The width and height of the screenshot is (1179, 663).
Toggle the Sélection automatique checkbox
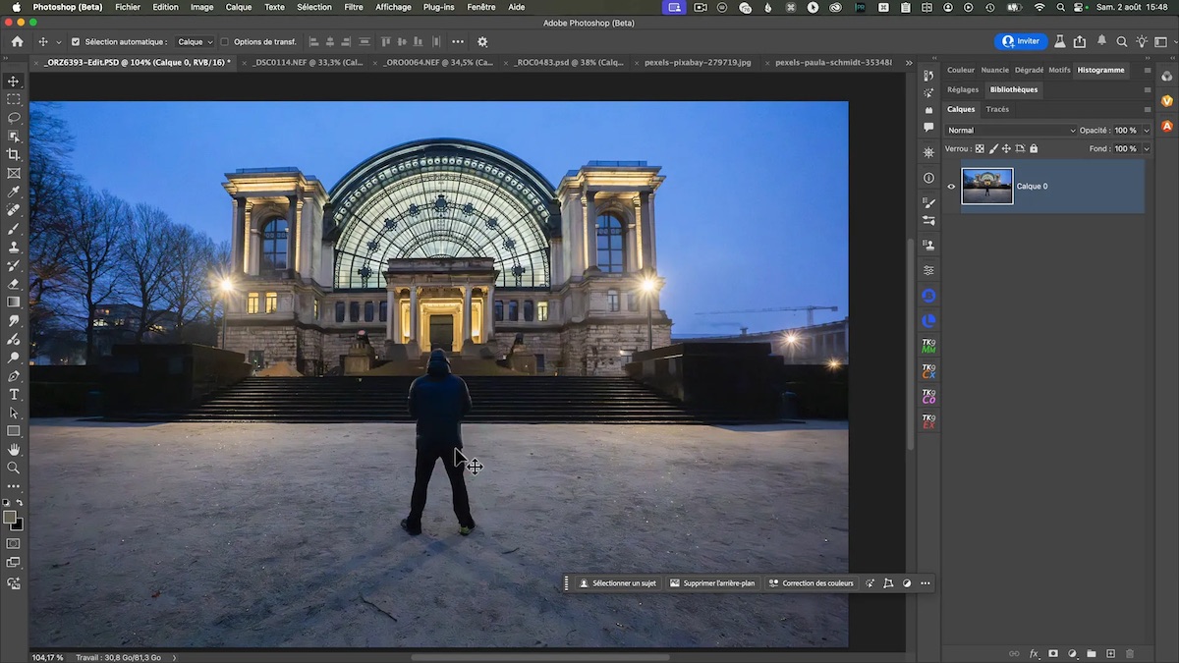click(x=76, y=42)
